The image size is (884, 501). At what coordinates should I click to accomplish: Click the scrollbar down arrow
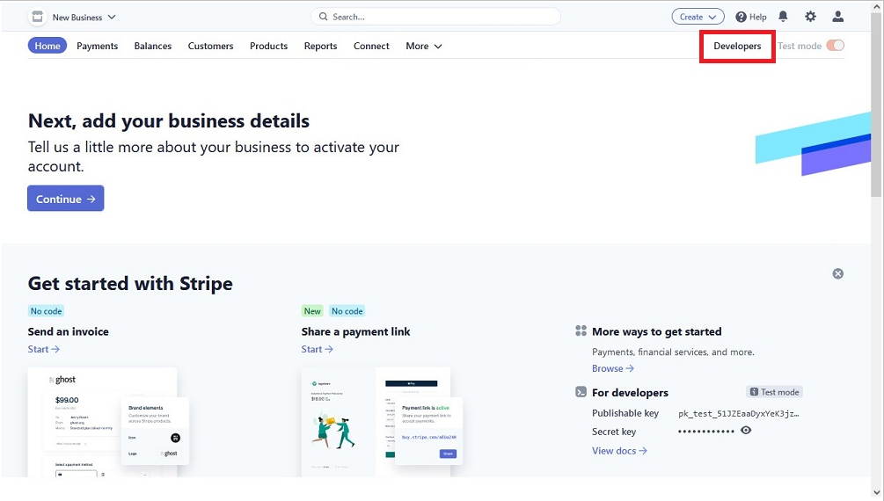pyautogui.click(x=877, y=493)
